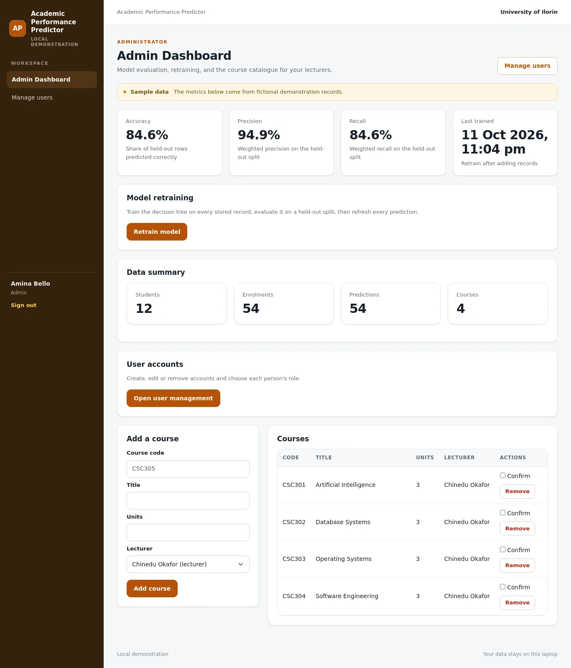
Task: Go to Manage users in sidebar
Action: coord(52,97)
